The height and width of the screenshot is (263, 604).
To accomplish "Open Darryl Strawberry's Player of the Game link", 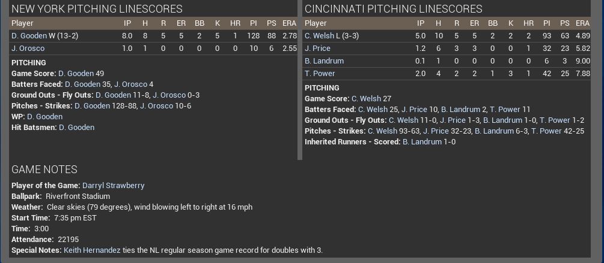I will 113,186.
